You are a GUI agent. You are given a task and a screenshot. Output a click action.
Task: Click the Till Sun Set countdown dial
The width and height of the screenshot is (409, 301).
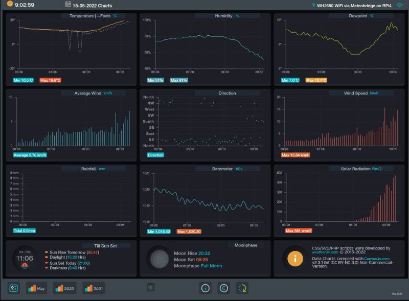[25, 259]
